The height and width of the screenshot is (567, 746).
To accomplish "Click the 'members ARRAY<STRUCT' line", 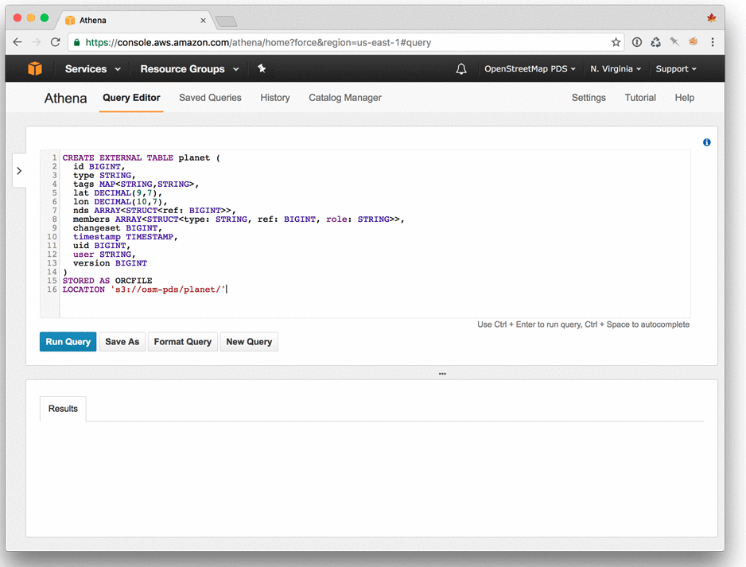I will pos(239,219).
